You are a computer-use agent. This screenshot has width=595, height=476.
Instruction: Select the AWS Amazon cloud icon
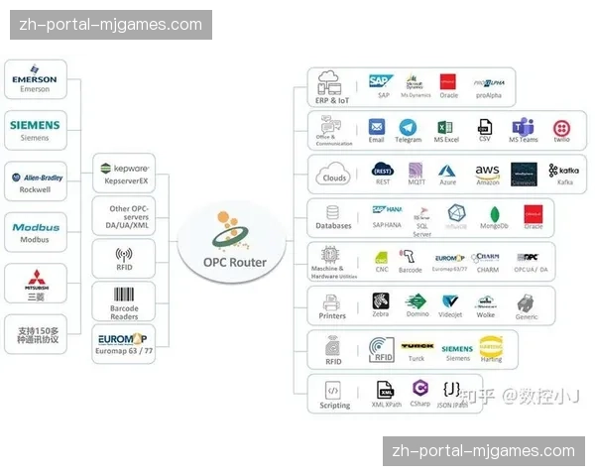(x=486, y=171)
